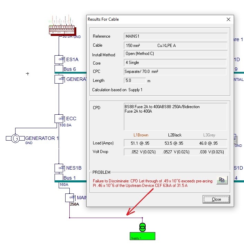Select the Reference field MAINS1
Screen dimensions: 244x247
pos(176,36)
